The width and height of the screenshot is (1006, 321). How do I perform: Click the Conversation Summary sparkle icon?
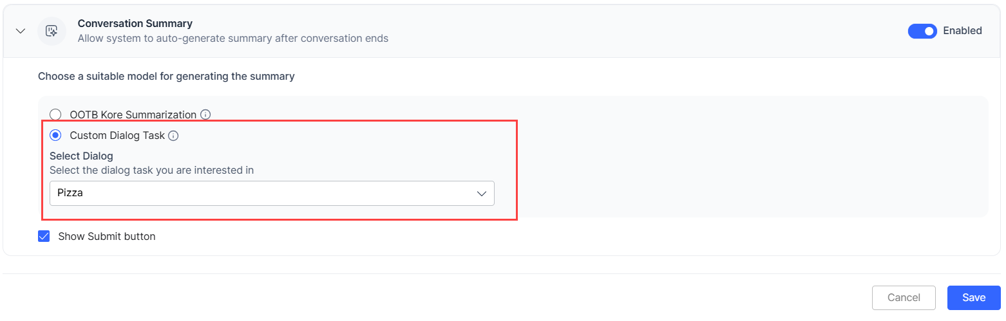click(x=52, y=31)
